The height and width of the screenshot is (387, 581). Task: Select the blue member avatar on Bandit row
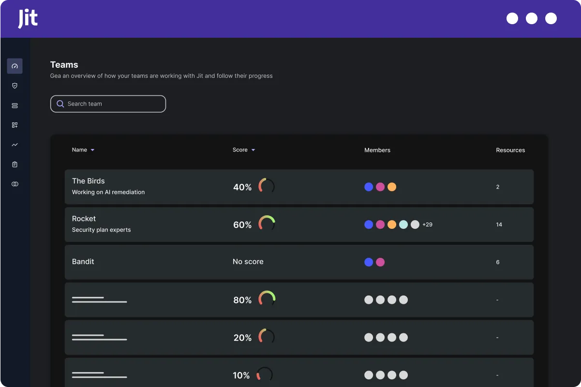[369, 262]
